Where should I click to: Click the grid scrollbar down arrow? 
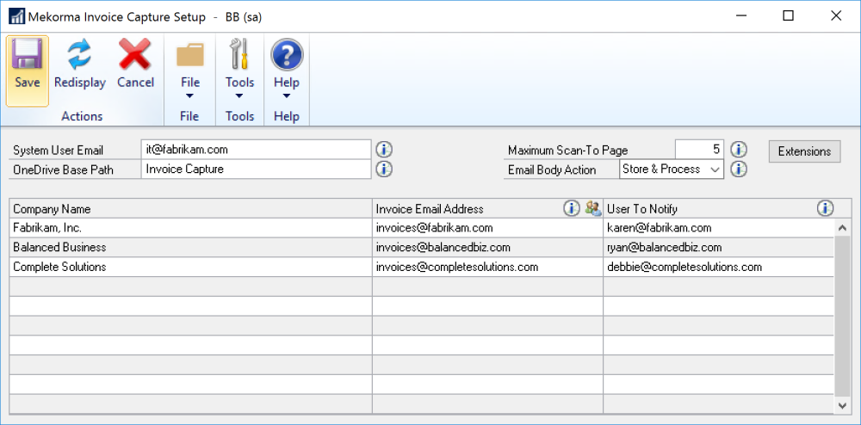pos(842,405)
